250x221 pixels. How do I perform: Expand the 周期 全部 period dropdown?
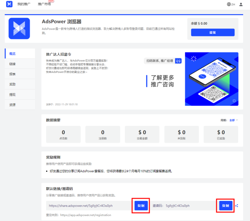[233, 120]
